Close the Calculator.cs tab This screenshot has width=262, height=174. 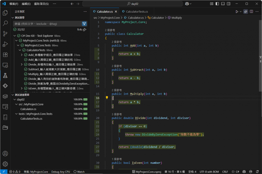coord(116,12)
